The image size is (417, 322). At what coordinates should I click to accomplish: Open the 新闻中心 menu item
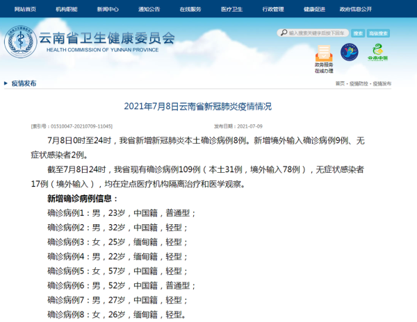point(108,10)
